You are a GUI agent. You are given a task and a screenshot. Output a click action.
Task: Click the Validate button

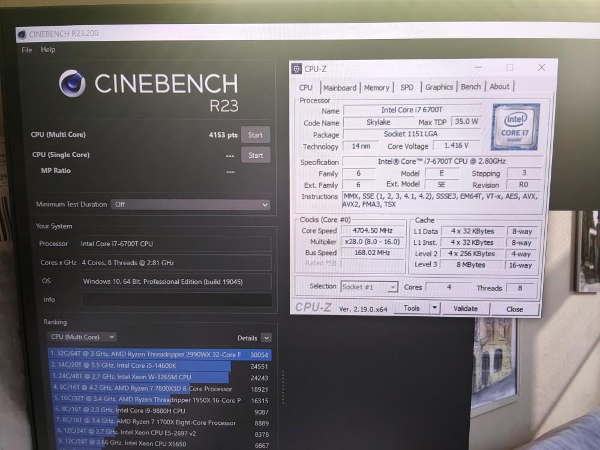466,308
